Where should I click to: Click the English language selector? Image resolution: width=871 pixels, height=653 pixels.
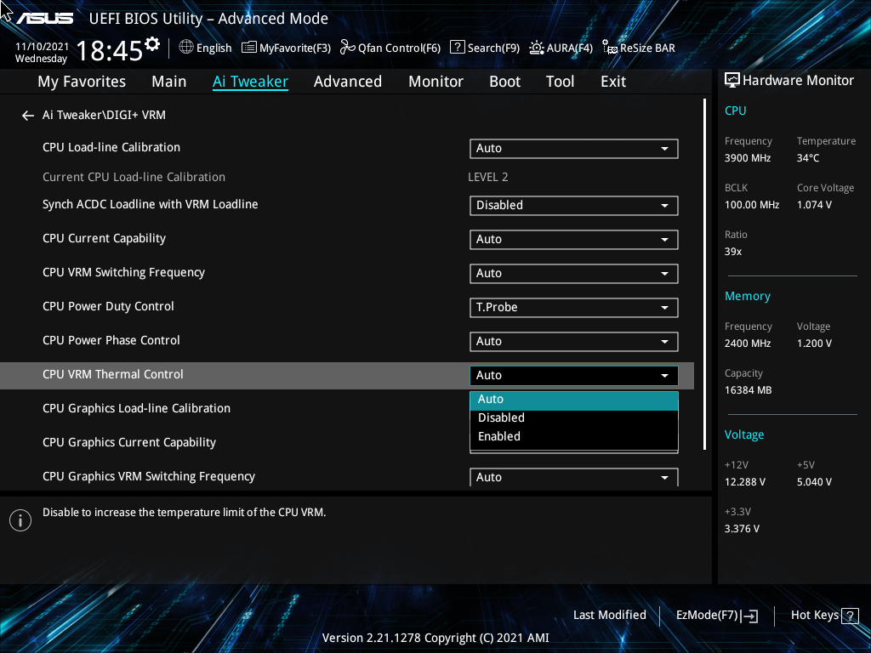click(213, 48)
